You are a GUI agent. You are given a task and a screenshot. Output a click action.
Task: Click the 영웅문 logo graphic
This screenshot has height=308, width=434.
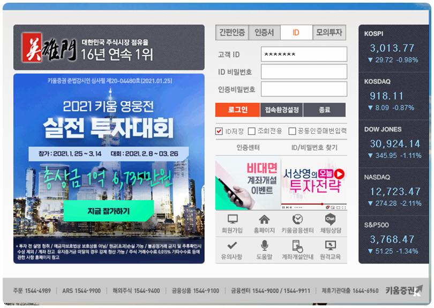[49, 47]
